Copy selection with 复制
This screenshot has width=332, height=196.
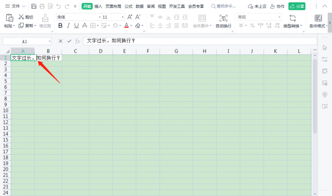(x=26, y=25)
